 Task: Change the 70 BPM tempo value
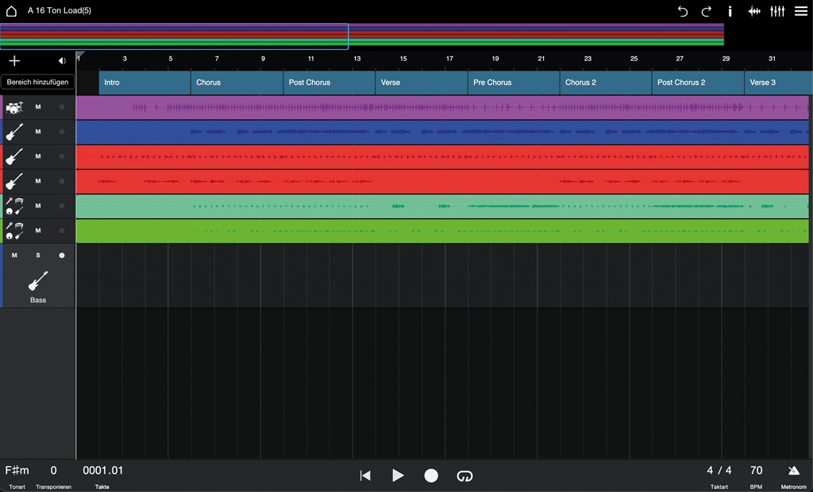coord(756,471)
